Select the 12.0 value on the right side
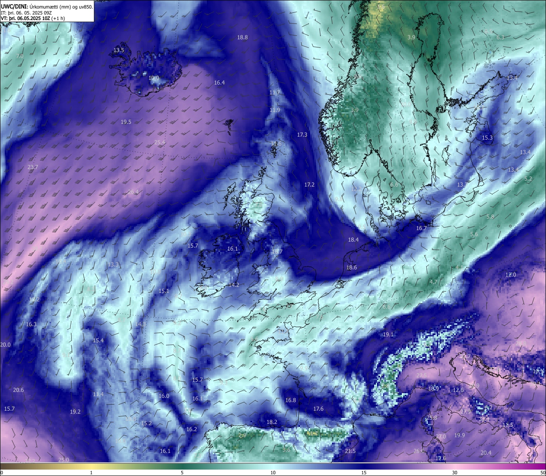The image size is (546, 476). (x=511, y=275)
